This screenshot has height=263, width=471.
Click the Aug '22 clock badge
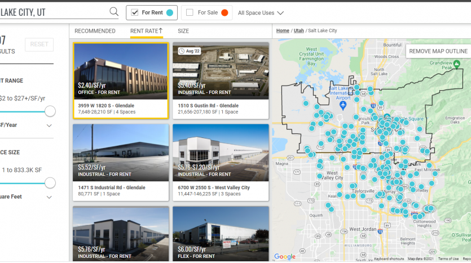tap(190, 51)
